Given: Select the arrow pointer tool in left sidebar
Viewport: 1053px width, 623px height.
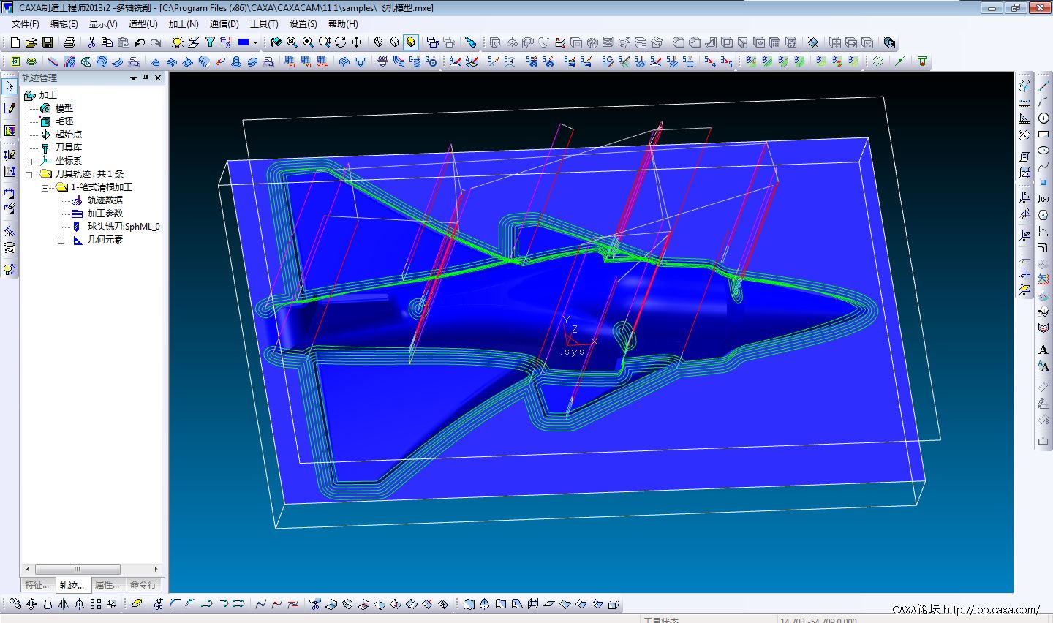Looking at the screenshot, I should 10,86.
